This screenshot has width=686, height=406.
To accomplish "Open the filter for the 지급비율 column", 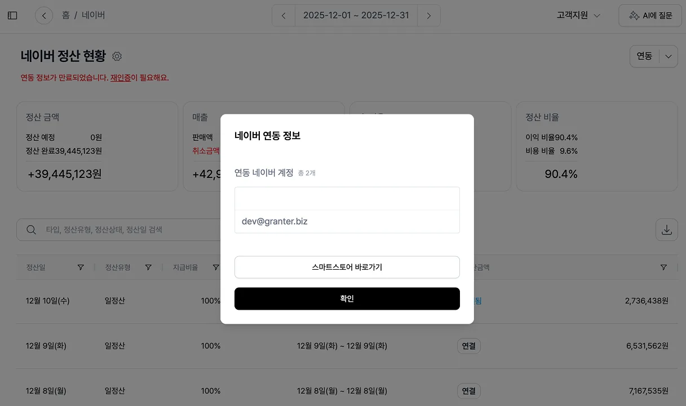I will pos(216,267).
